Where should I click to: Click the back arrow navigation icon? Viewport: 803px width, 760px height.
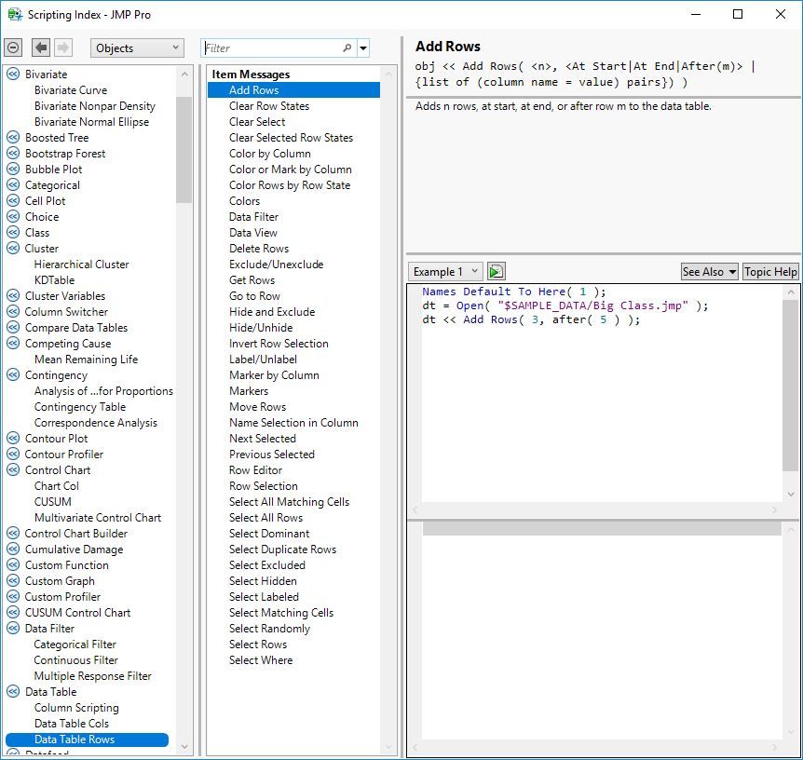41,47
